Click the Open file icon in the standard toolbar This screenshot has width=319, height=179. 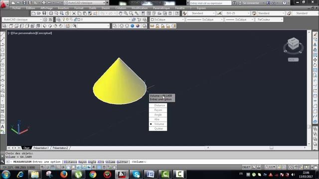tap(39, 13)
